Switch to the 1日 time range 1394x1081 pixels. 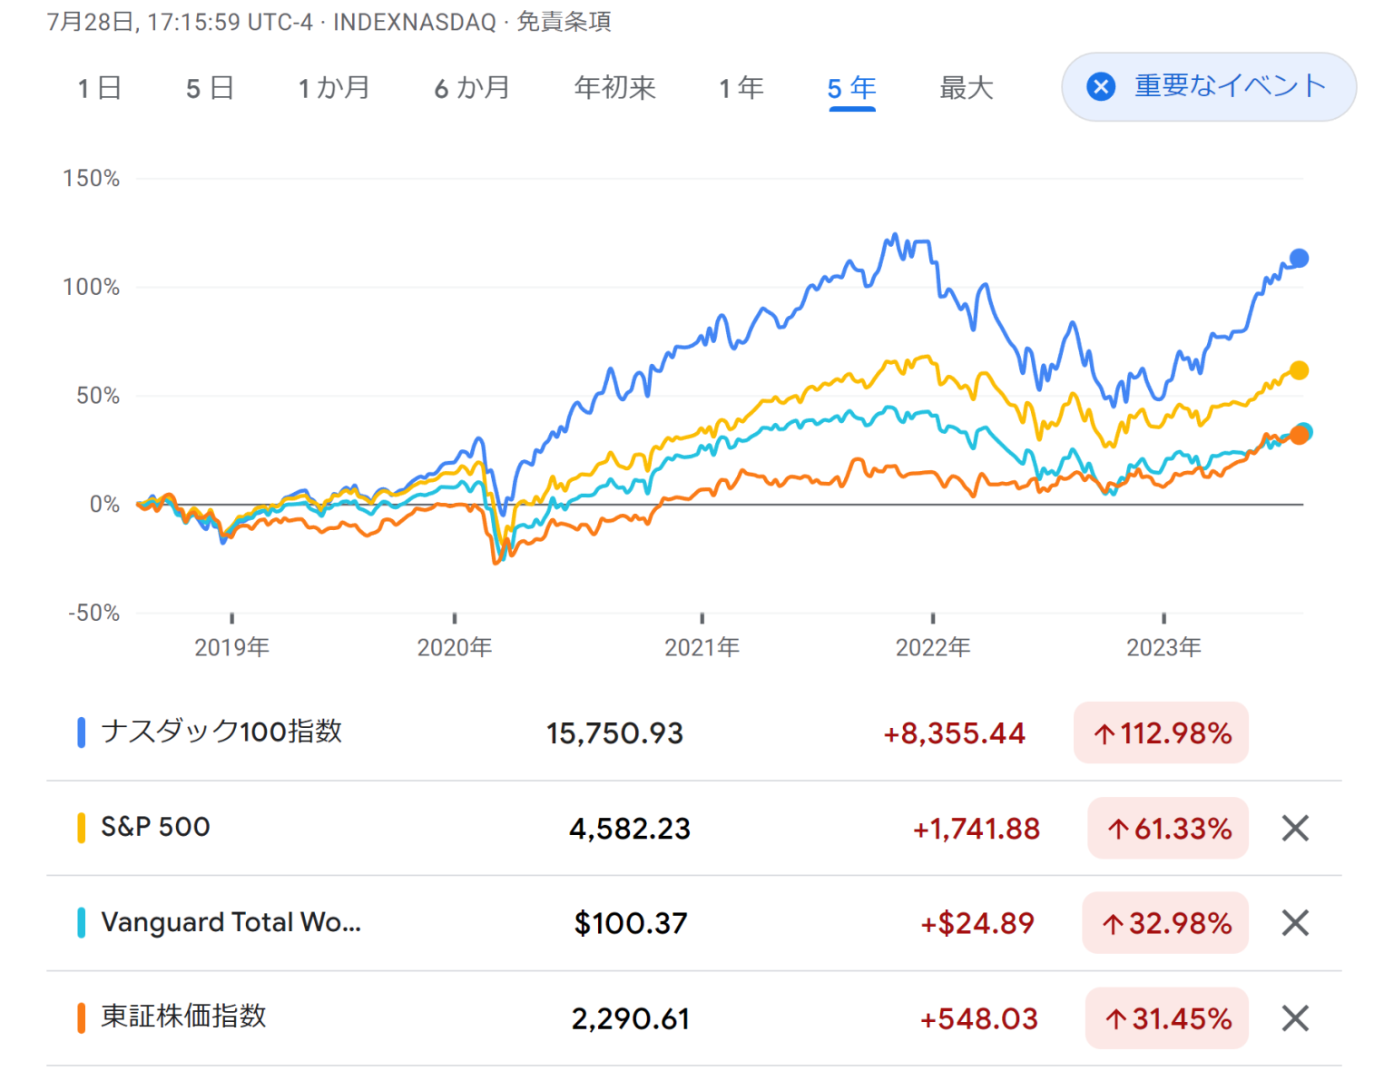coord(100,88)
